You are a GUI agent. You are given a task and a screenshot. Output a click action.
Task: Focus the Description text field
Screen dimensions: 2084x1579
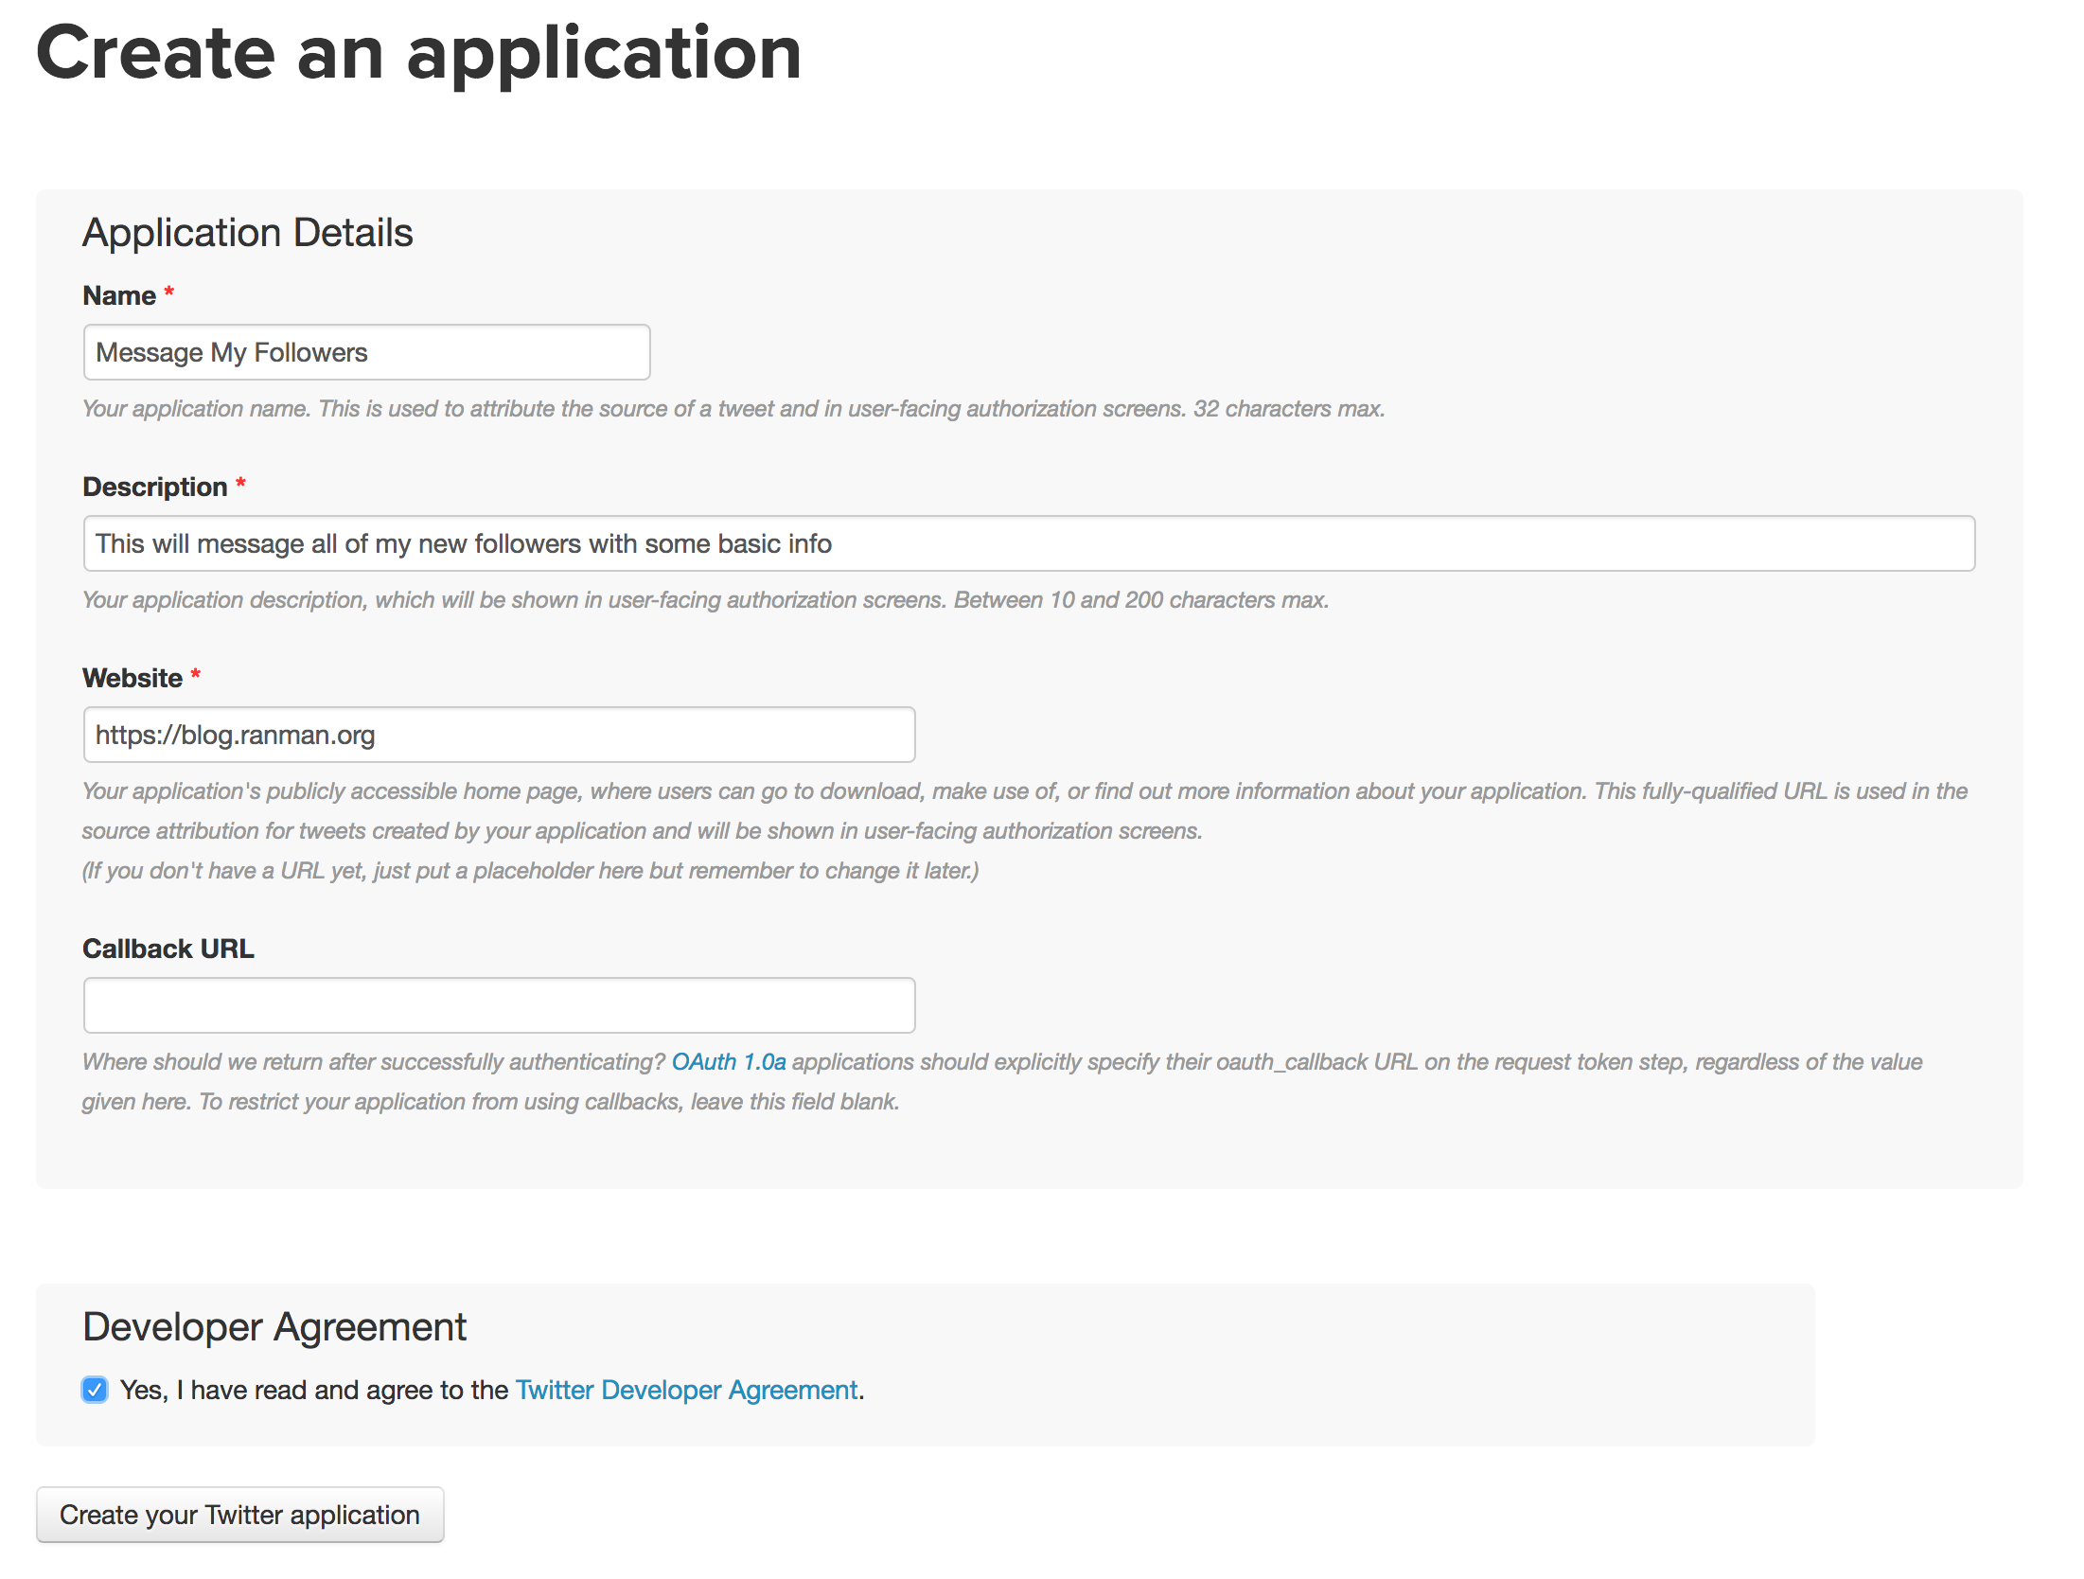[1029, 543]
